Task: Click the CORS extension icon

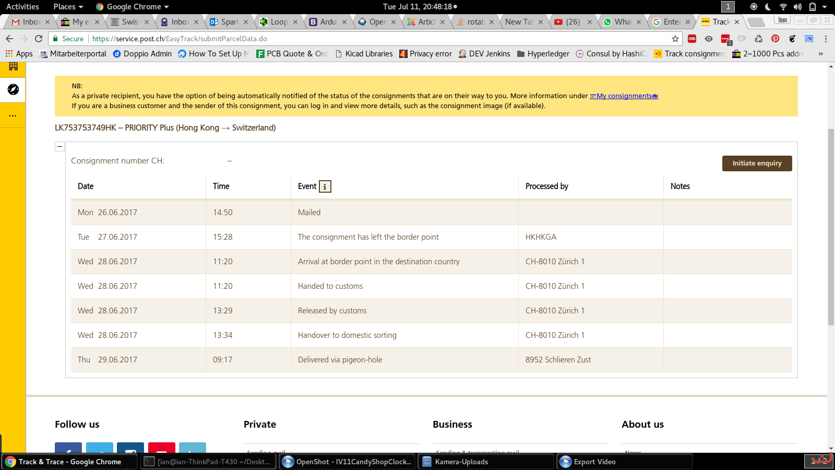Action: 692,39
